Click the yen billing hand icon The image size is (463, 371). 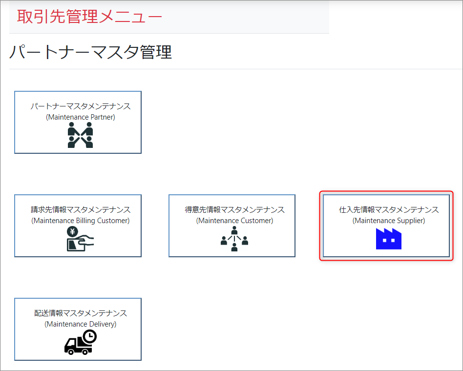[80, 239]
